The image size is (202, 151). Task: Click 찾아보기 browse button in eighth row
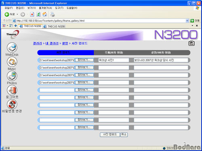(84, 112)
